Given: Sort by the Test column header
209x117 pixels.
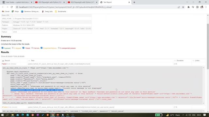Looking at the screenshot, I should pyautogui.click(x=33, y=60).
